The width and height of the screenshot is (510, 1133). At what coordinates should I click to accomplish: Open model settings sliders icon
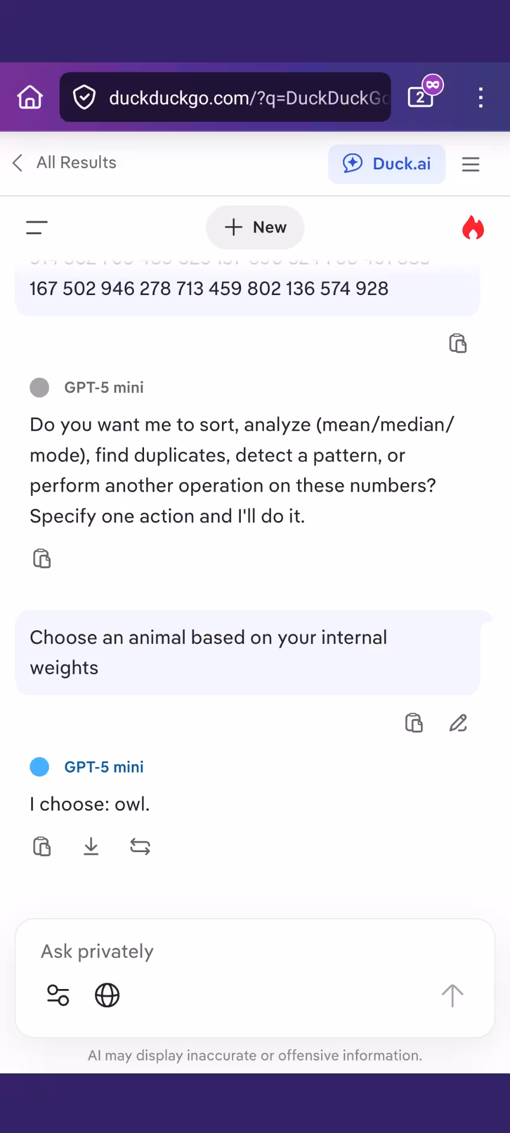pos(58,996)
